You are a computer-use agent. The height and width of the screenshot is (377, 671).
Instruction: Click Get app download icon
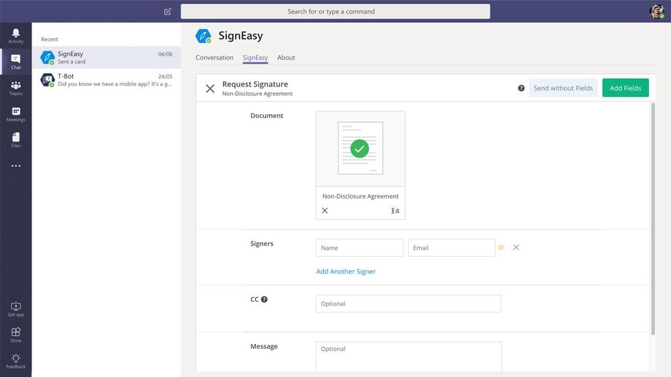tap(16, 309)
